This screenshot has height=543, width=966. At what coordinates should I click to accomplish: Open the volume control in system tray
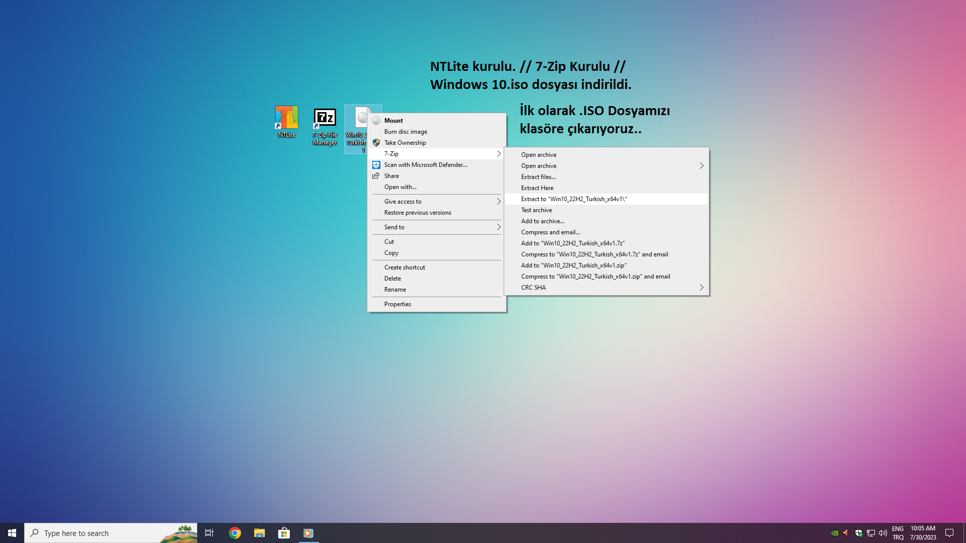coord(883,533)
